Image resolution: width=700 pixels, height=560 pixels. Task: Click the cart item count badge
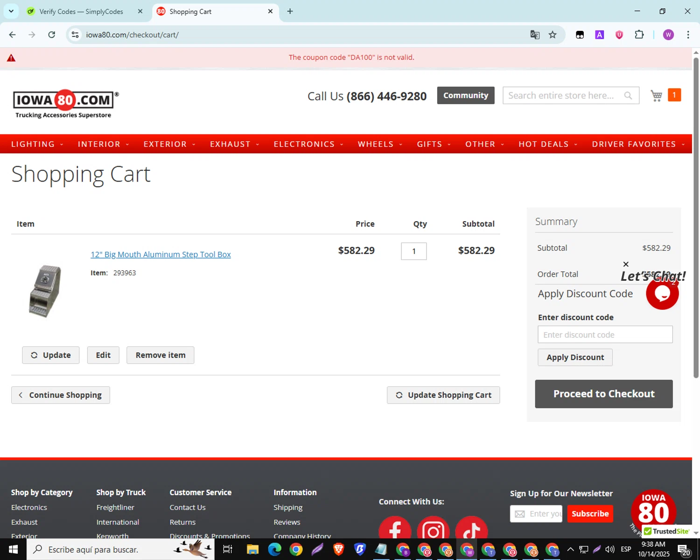pyautogui.click(x=674, y=95)
